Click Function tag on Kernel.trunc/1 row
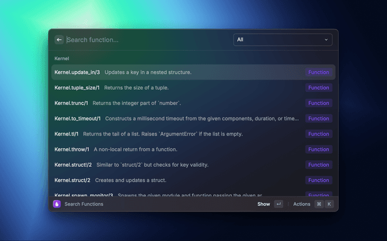The height and width of the screenshot is (241, 387). tap(318, 103)
